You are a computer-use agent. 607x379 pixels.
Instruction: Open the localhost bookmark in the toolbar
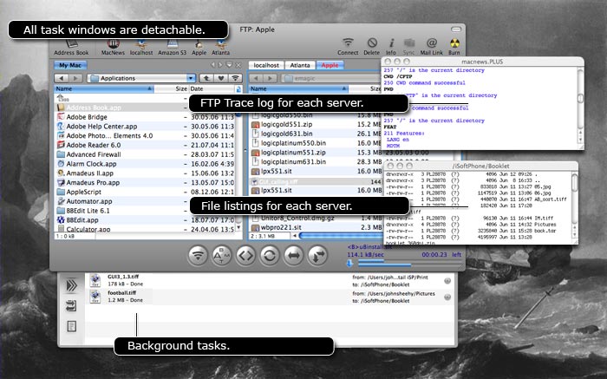click(x=140, y=48)
